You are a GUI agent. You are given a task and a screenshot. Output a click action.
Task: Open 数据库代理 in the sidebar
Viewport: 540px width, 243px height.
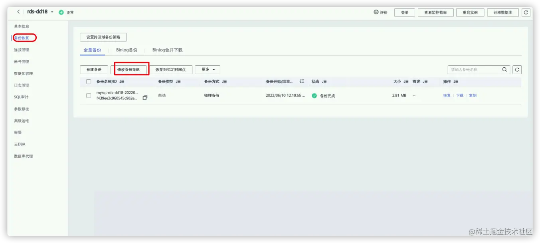pyautogui.click(x=24, y=156)
